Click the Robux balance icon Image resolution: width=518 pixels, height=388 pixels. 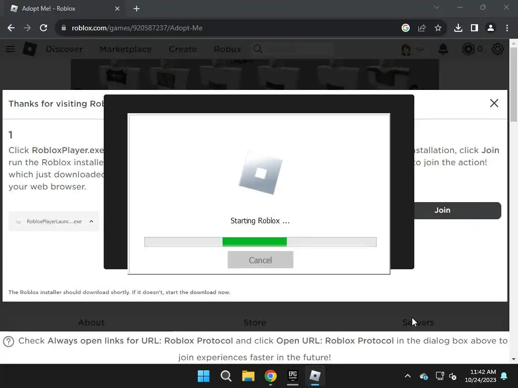pos(468,49)
